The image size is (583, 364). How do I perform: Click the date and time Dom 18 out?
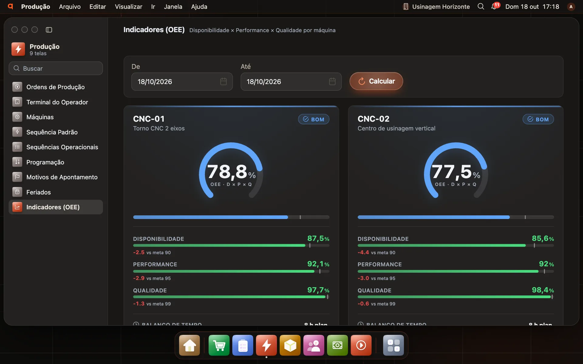532,7
